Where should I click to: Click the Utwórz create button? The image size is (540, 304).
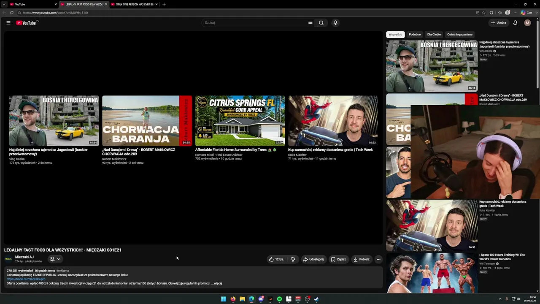coord(498,23)
